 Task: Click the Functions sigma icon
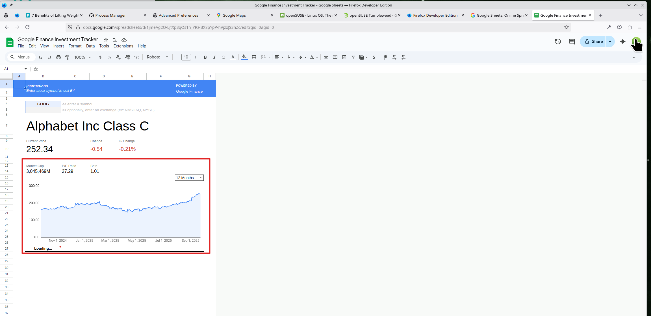pyautogui.click(x=374, y=57)
